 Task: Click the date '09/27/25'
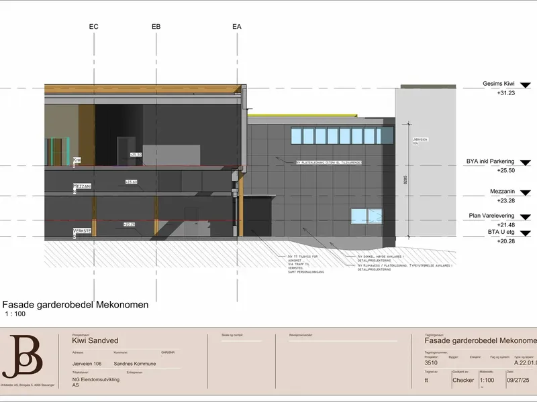click(x=518, y=380)
